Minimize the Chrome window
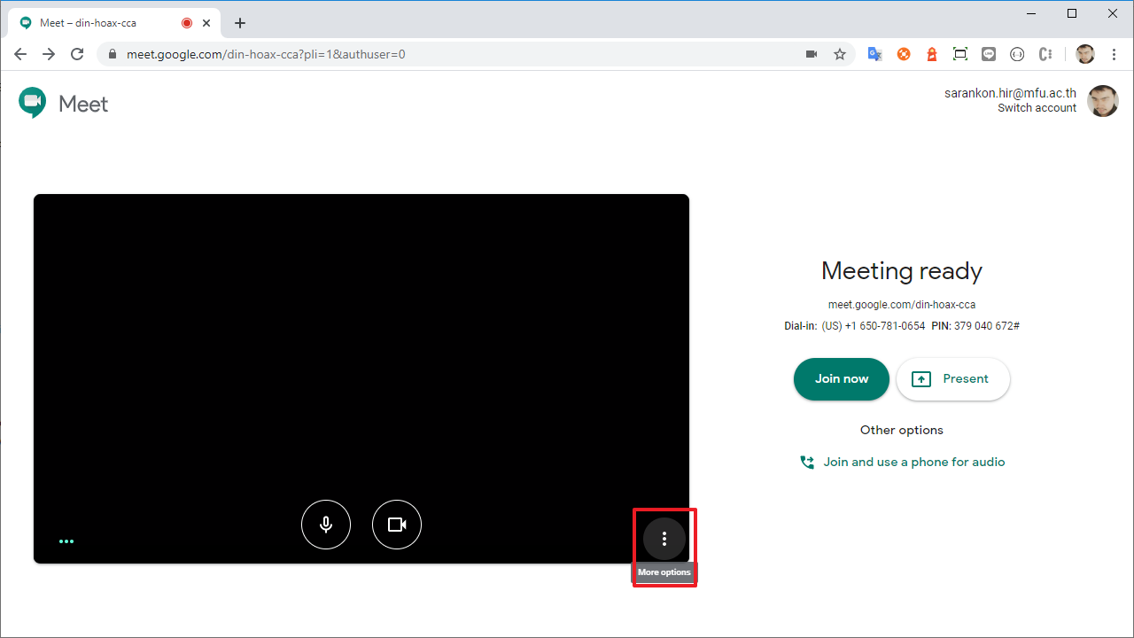This screenshot has width=1134, height=638. (x=1031, y=13)
